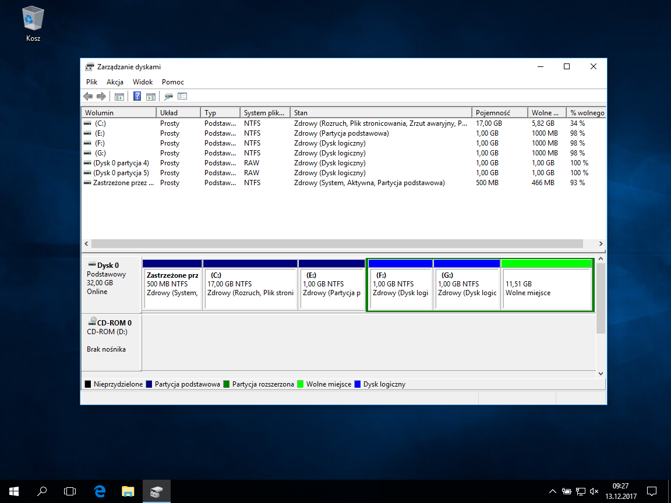Sort by the Typ column header
Screen dimensions: 671x503
(220, 112)
